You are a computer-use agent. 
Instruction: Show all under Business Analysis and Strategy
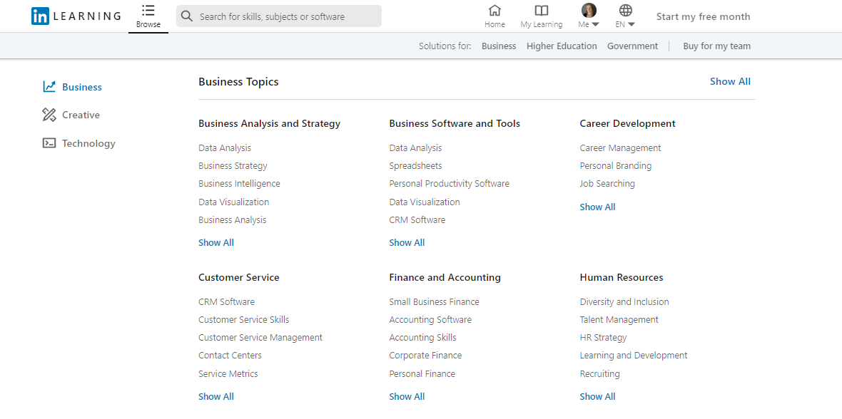[x=216, y=242]
